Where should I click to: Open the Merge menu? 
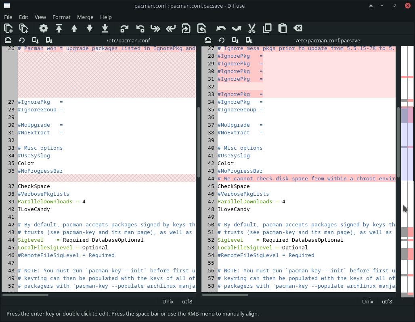tap(85, 17)
